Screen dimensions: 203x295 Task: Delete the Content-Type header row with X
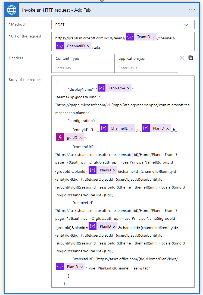click(x=182, y=58)
